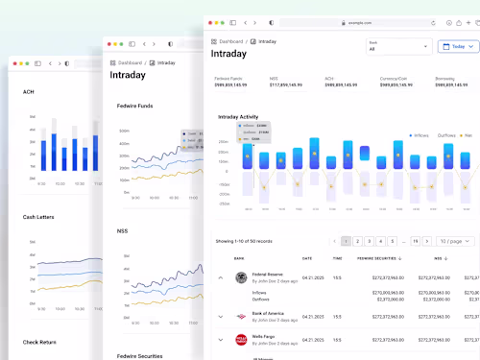Click the share icon in browser toolbar

[459, 23]
